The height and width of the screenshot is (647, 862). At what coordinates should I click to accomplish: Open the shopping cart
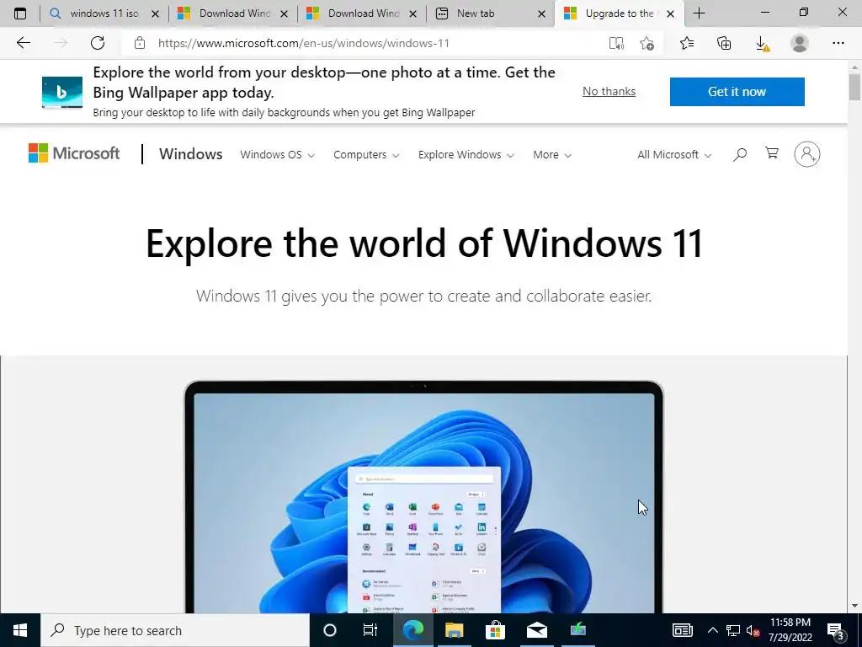click(772, 153)
